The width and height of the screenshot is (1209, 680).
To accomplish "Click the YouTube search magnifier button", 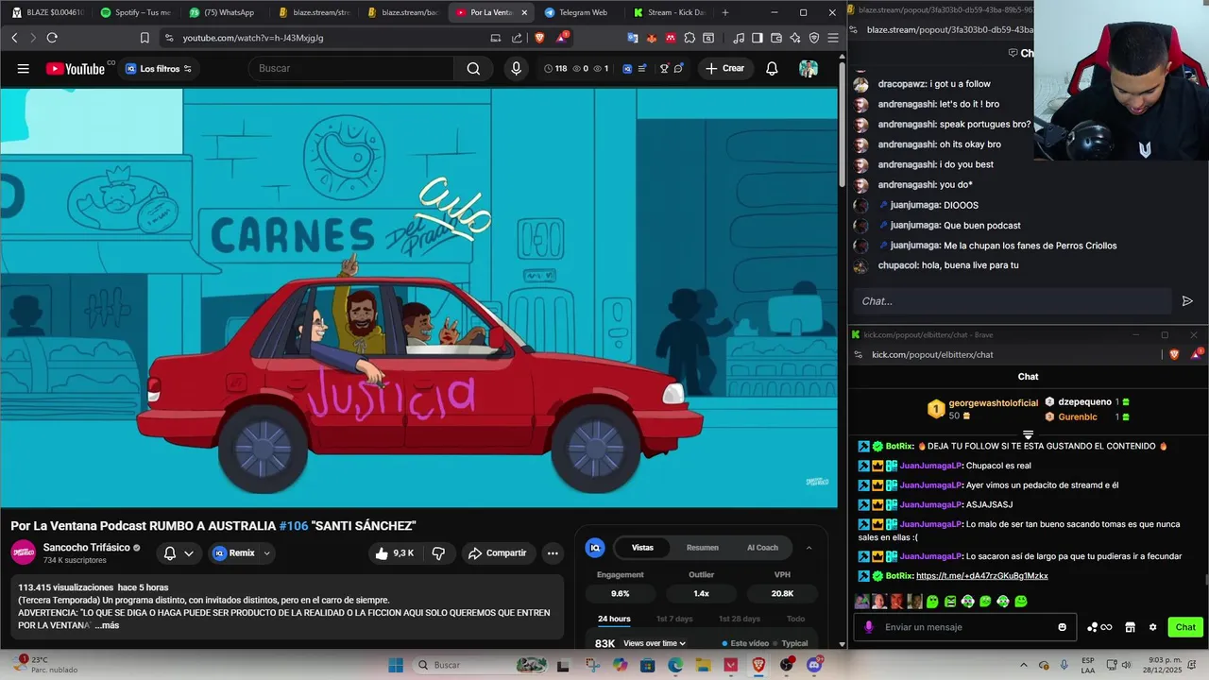I will pyautogui.click(x=473, y=68).
